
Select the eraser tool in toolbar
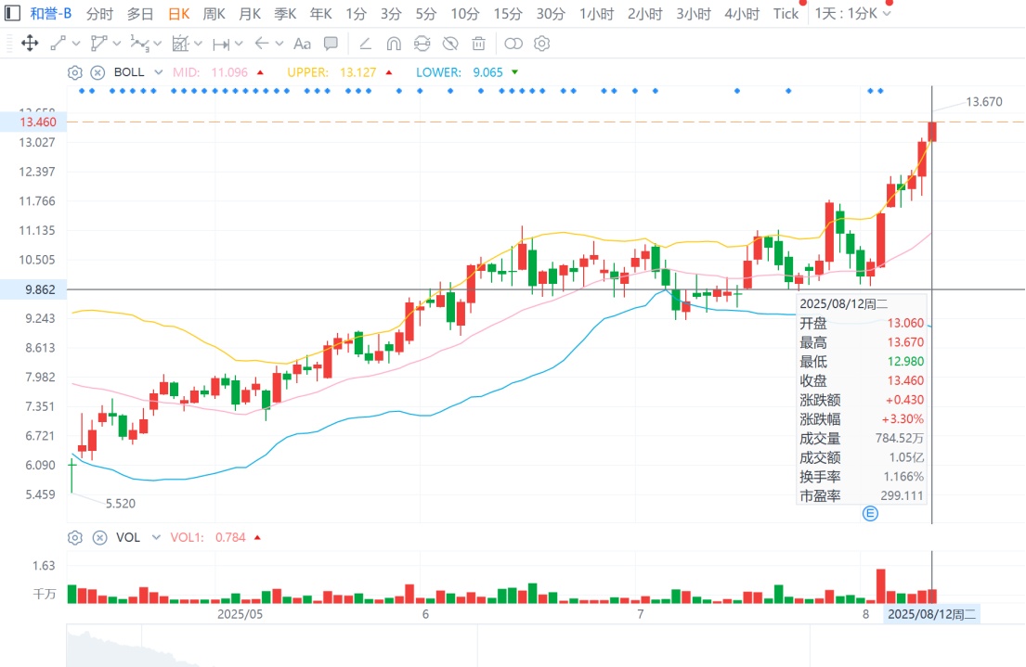[x=365, y=44]
